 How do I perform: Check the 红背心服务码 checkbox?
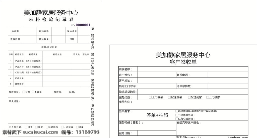click(176, 119)
